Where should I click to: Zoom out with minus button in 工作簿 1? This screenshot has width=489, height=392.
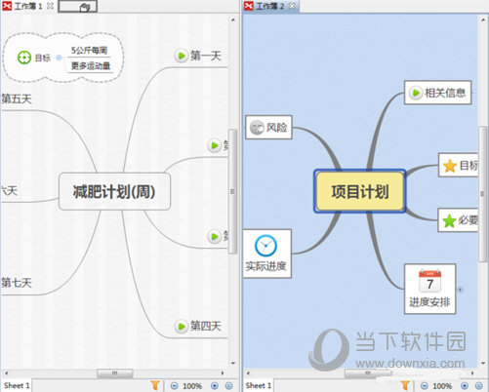tap(175, 386)
